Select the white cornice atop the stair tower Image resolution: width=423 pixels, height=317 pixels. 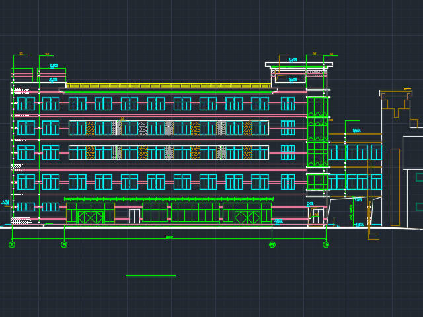click(299, 65)
